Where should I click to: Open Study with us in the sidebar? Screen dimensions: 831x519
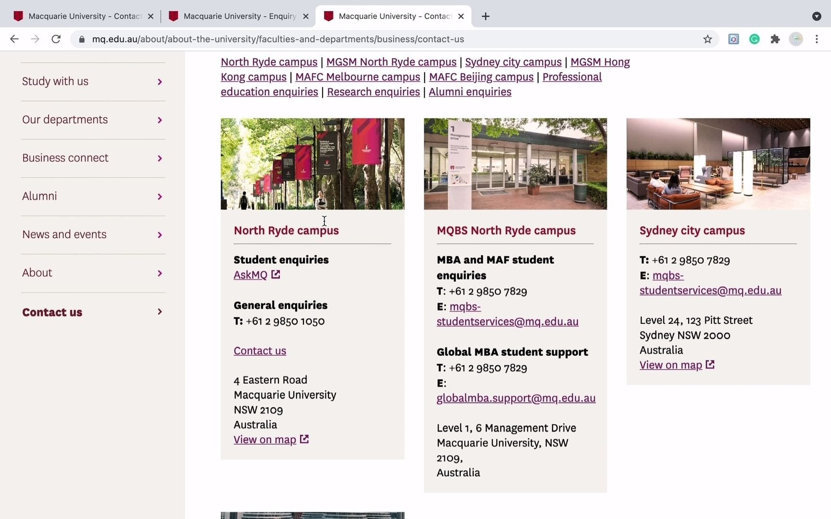[x=55, y=81]
